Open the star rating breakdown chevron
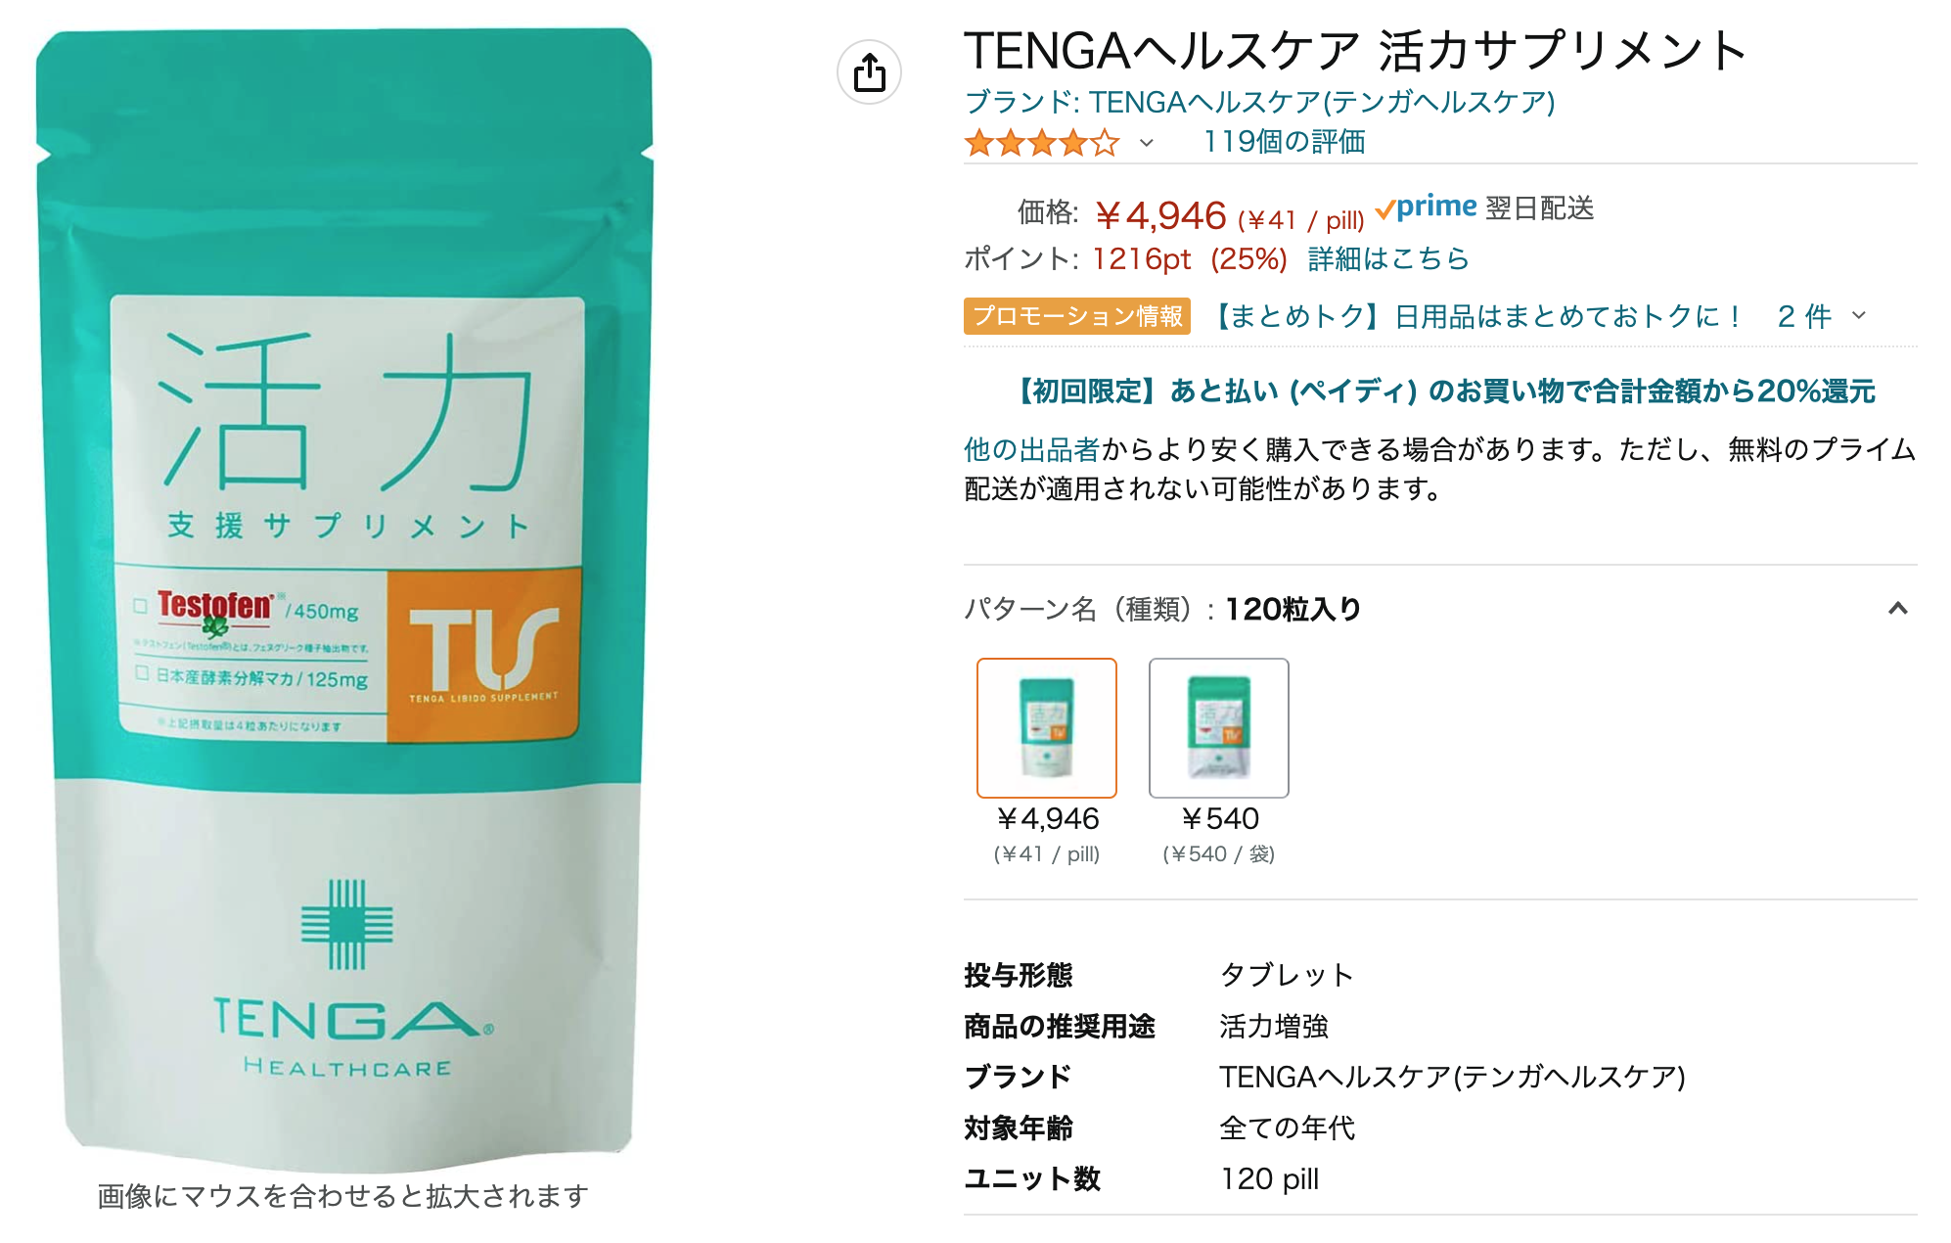Image resolution: width=1951 pixels, height=1243 pixels. pos(1147,143)
